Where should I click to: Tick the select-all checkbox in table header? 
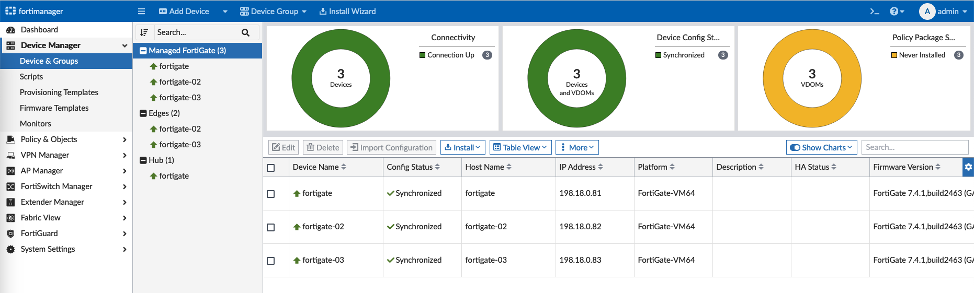[x=271, y=168]
